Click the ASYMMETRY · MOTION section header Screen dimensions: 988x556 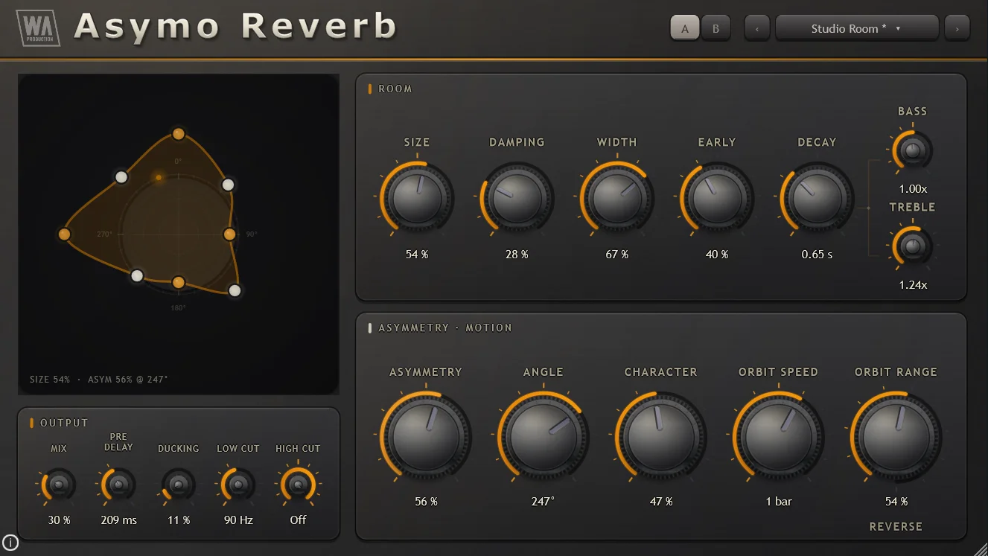pos(445,327)
